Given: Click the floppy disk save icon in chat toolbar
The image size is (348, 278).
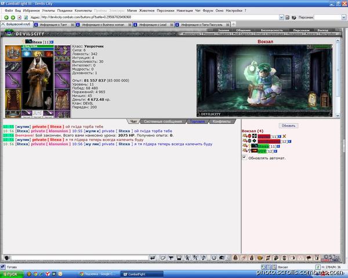Looking at the screenshot, I should 179,258.
